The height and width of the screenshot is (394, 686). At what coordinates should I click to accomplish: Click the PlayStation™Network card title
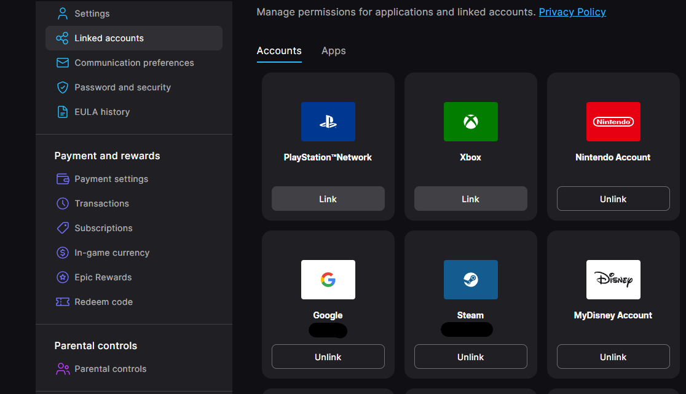click(328, 157)
